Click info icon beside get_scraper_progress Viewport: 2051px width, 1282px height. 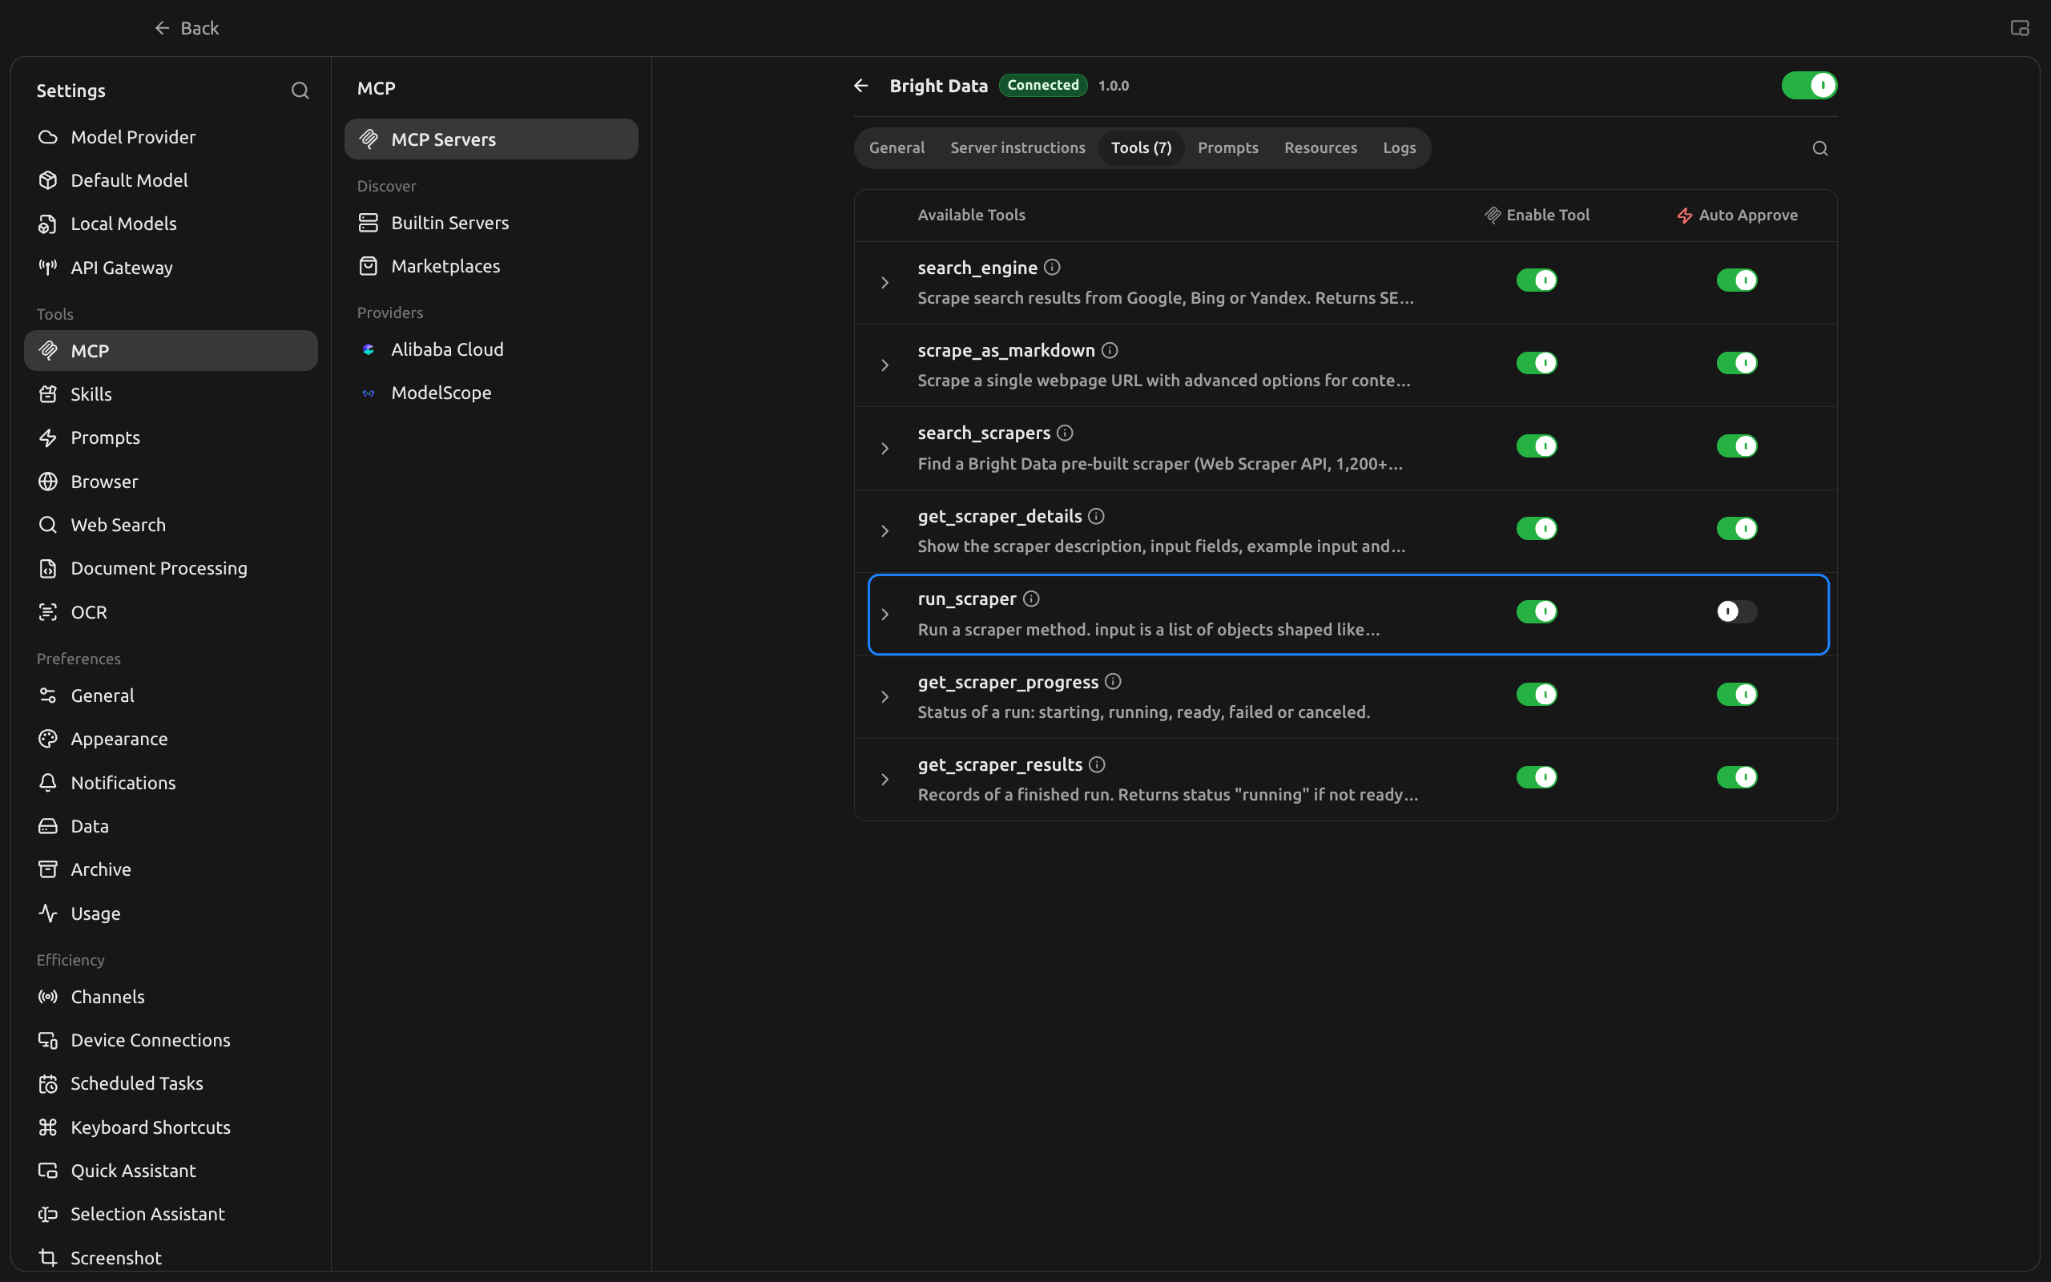click(x=1113, y=682)
